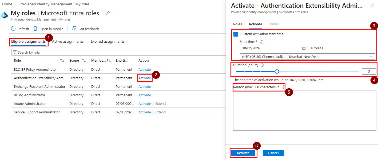The height and width of the screenshot is (159, 378).
Task: Sort the Role column
Action: point(62,60)
